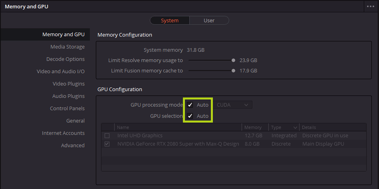Click the 31.8 GB system memory value
The width and height of the screenshot is (379, 189).
pyautogui.click(x=196, y=50)
